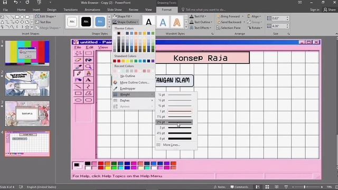338x190 pixels.
Task: Click the Edit Shape icon
Action: [37, 16]
